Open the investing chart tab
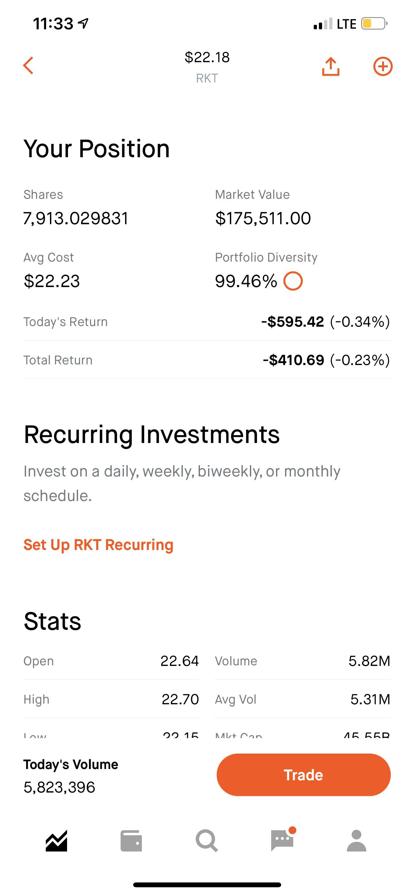 [x=56, y=841]
